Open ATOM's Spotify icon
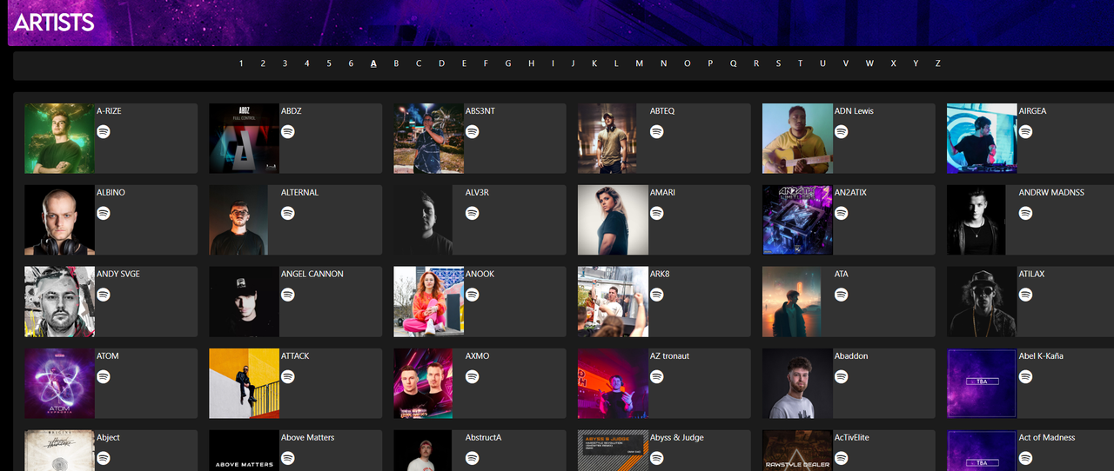 [104, 376]
